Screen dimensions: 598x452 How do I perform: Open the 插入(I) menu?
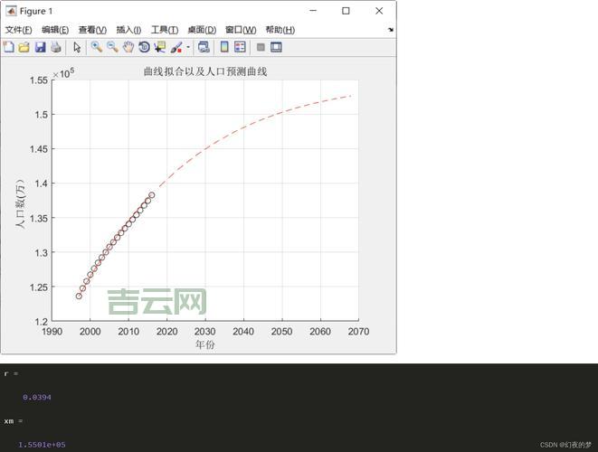128,30
